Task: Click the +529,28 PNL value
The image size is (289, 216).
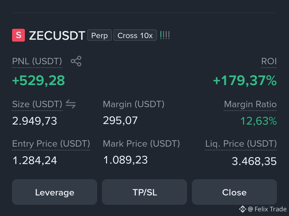Action: pyautogui.click(x=39, y=81)
